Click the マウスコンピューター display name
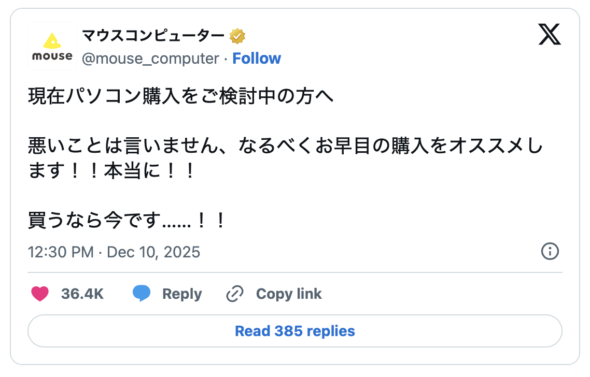590x377 pixels. click(x=153, y=36)
